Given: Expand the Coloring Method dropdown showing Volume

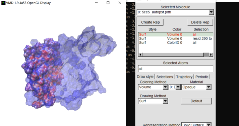Looking at the screenshot, I should coord(165,87).
